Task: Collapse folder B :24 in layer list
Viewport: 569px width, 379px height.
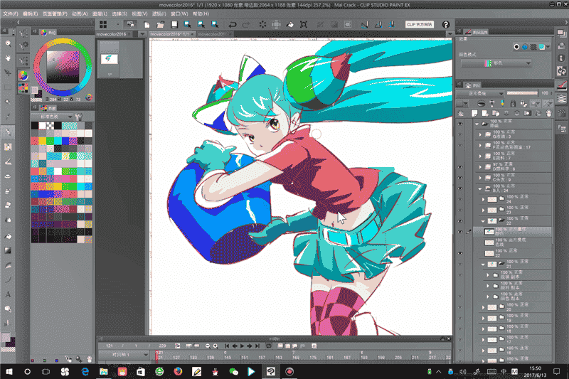Action: click(481, 189)
